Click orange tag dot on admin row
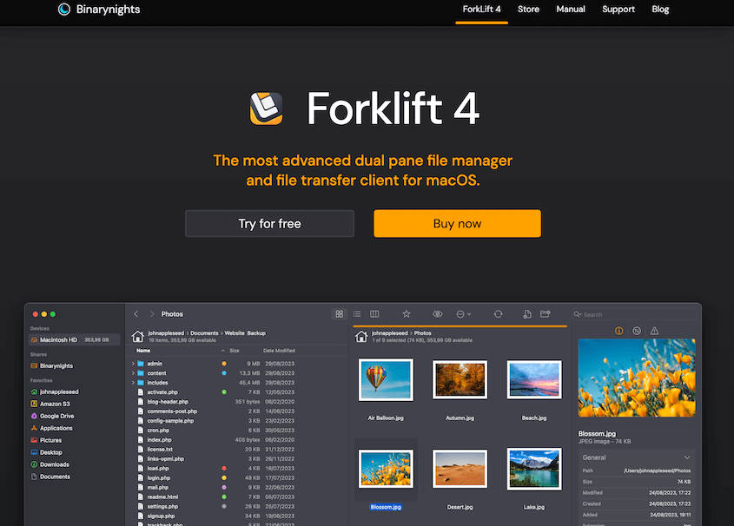Image resolution: width=734 pixels, height=526 pixels. pos(224,364)
